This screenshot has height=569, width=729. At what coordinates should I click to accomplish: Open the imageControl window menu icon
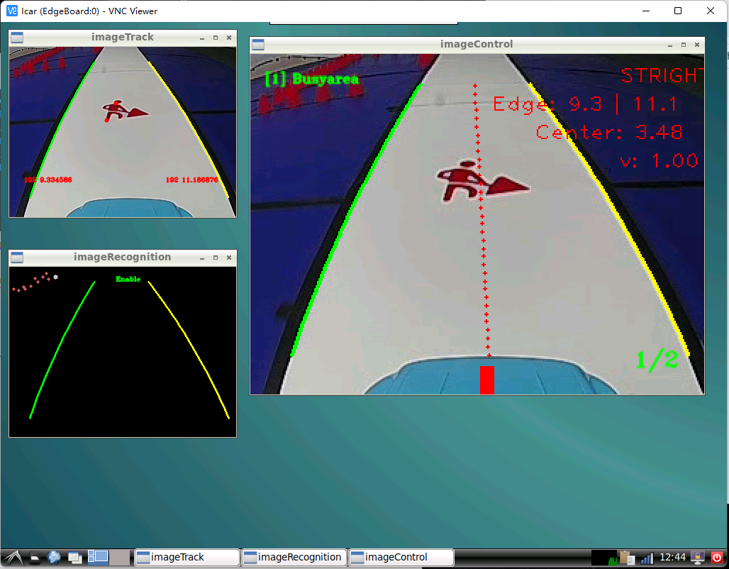pyautogui.click(x=258, y=44)
